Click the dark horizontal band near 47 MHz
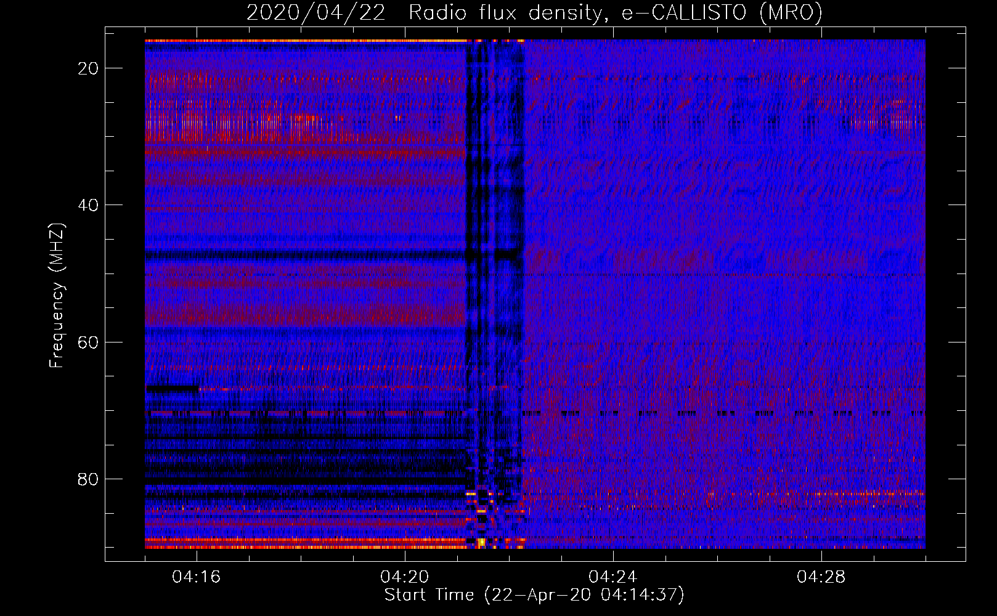The width and height of the screenshot is (997, 616). [x=305, y=254]
